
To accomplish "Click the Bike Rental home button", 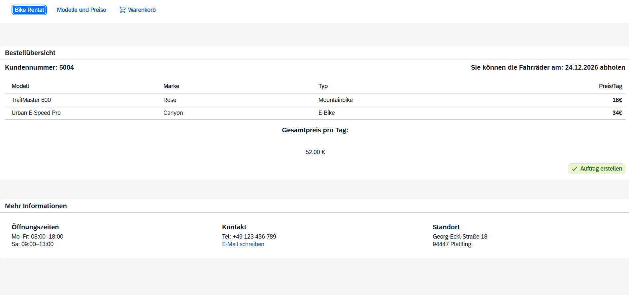I will point(29,10).
